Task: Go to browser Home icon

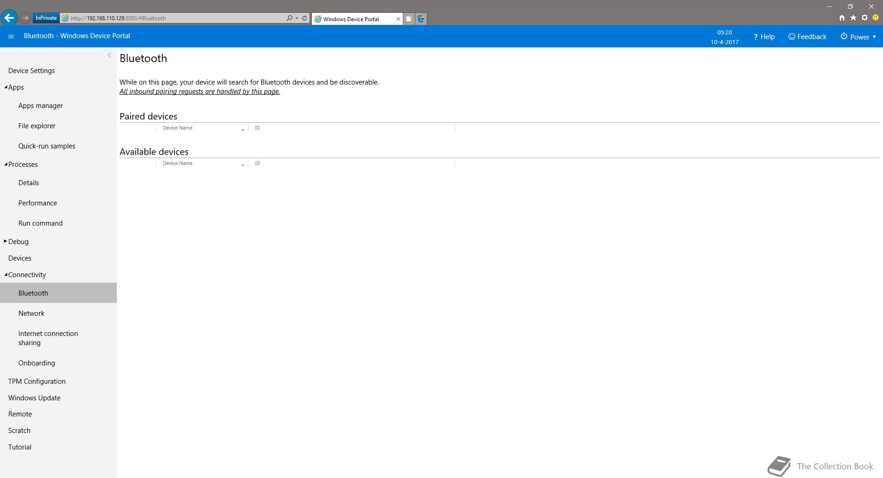Action: coord(842,18)
